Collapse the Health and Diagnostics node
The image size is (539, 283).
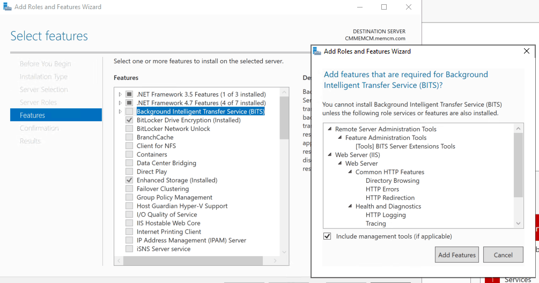pos(350,206)
